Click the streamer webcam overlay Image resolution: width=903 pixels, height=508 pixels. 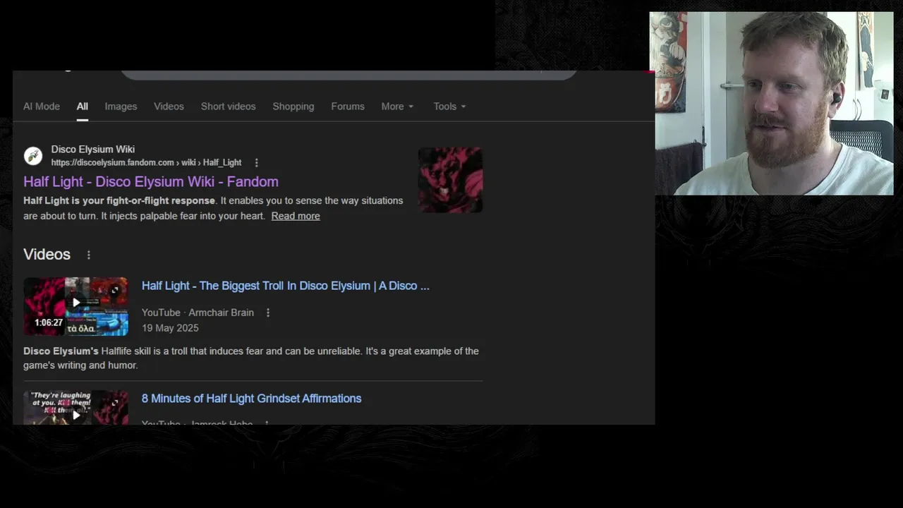771,104
